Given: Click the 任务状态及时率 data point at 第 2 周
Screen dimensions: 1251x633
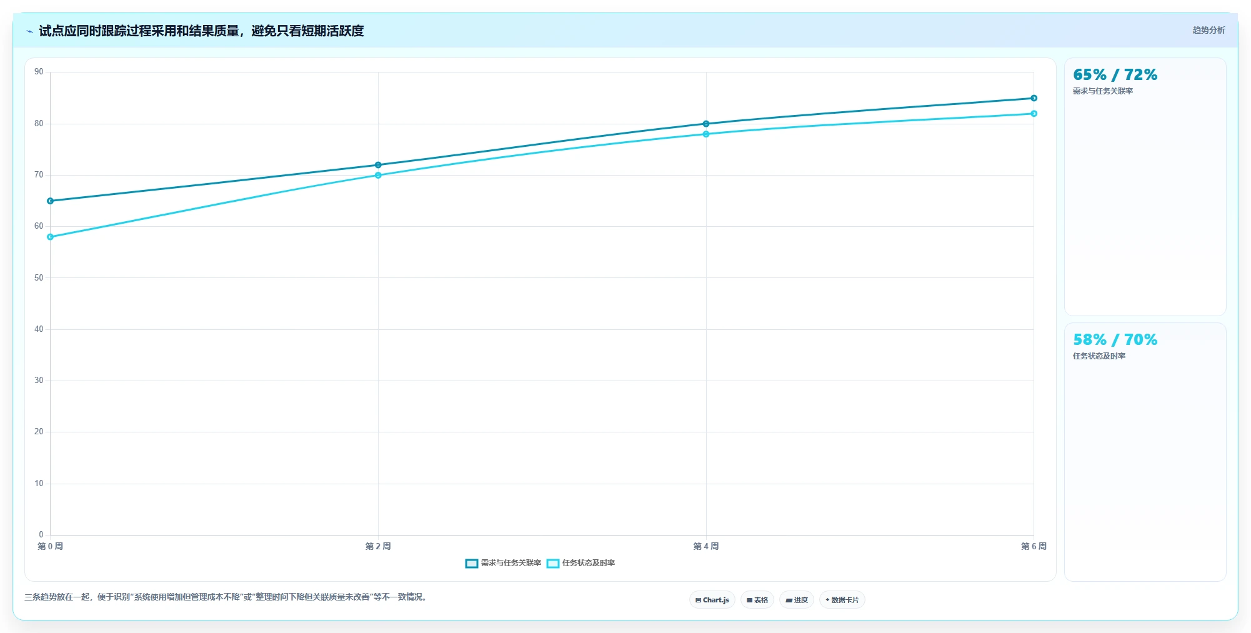Looking at the screenshot, I should (378, 176).
